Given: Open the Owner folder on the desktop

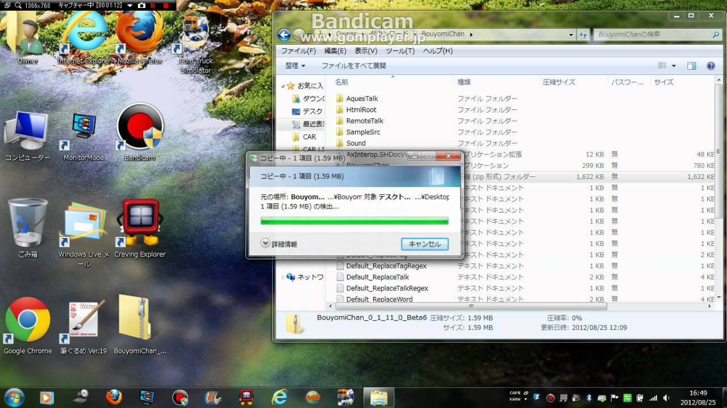Looking at the screenshot, I should coord(28,37).
